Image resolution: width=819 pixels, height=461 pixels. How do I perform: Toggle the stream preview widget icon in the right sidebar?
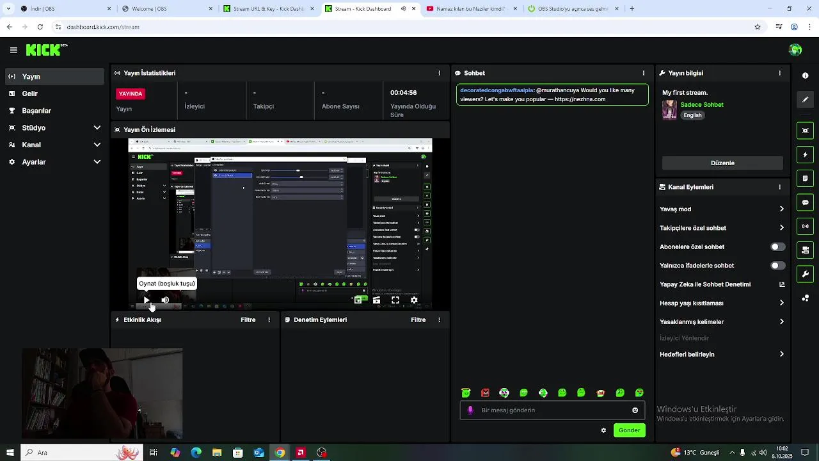click(x=805, y=131)
